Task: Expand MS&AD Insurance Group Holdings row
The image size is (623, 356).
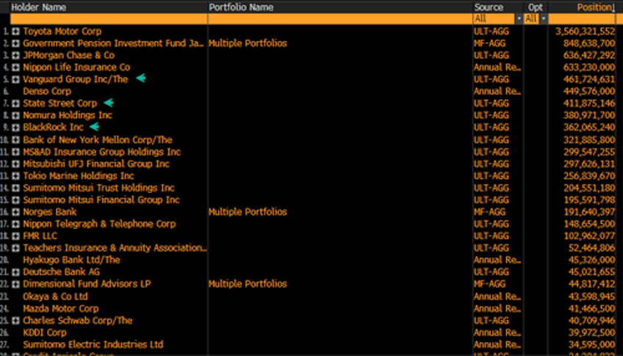Action: (15, 152)
